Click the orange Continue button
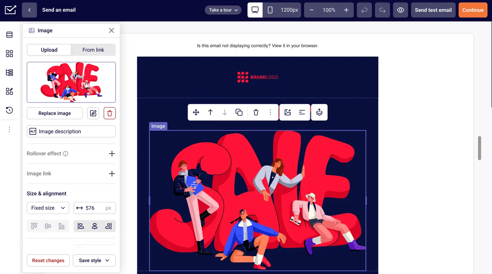 point(473,10)
